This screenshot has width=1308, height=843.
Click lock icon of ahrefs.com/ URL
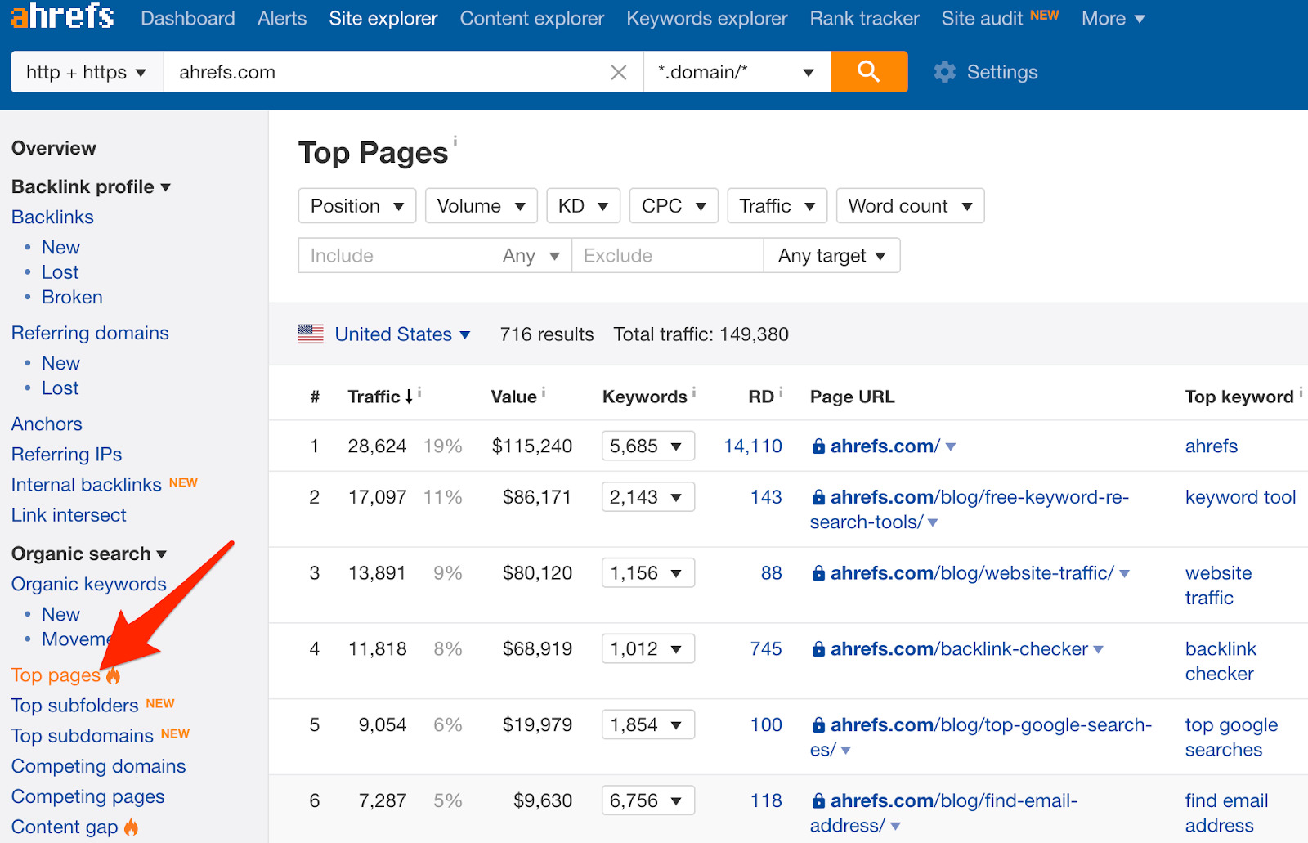[x=818, y=446]
